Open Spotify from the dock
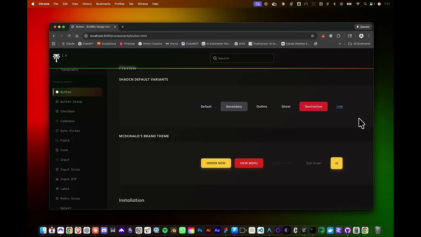Screen dimensions: 421x237 coord(165,230)
